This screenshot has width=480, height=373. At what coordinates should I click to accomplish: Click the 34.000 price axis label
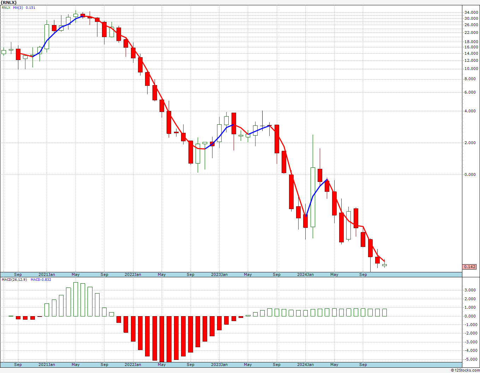point(472,13)
